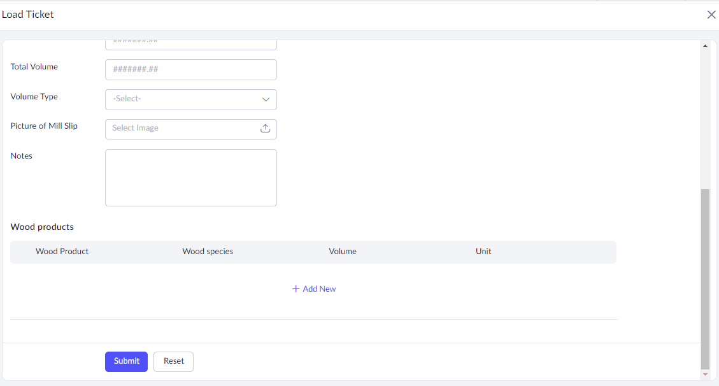Click the Wood Product column header

(62, 252)
